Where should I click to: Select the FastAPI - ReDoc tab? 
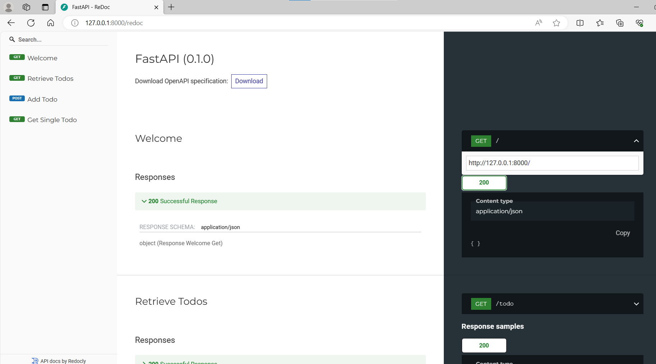click(110, 7)
